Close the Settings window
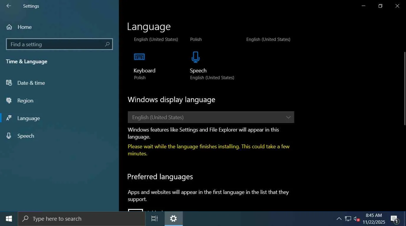This screenshot has width=406, height=226. (x=397, y=6)
